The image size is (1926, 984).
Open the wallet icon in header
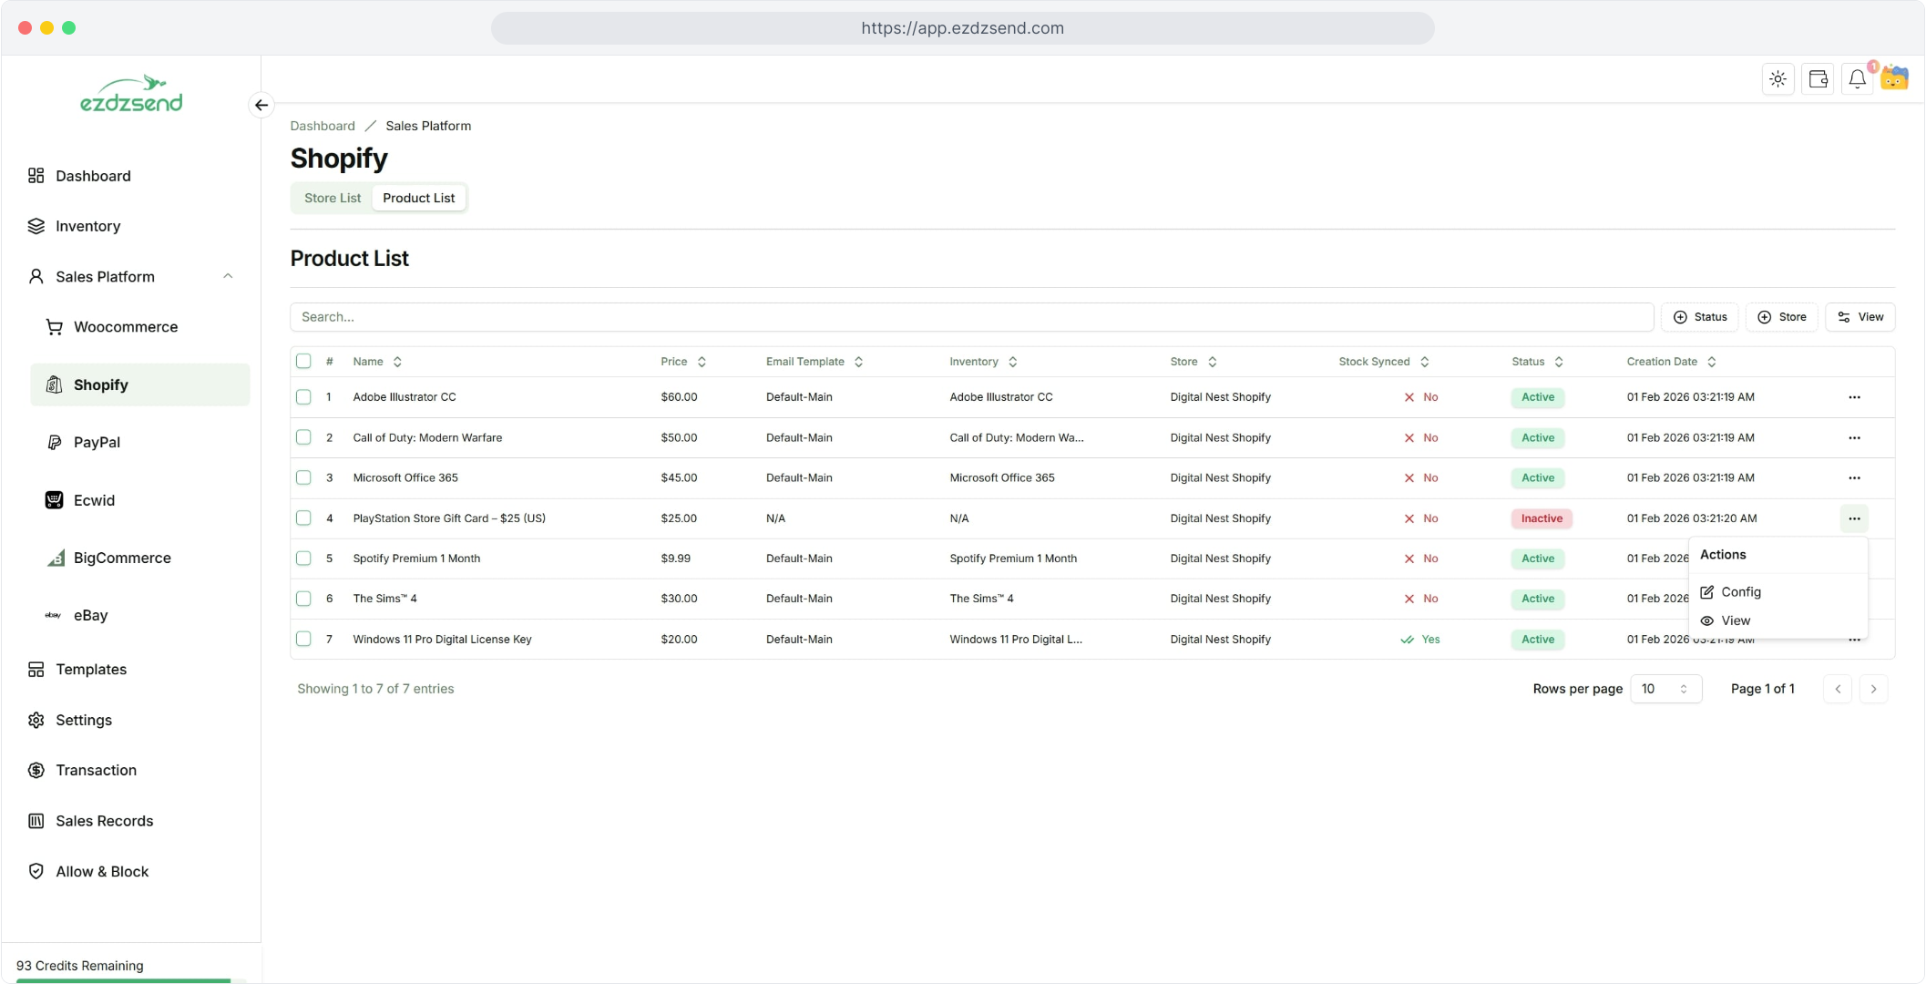click(1818, 79)
